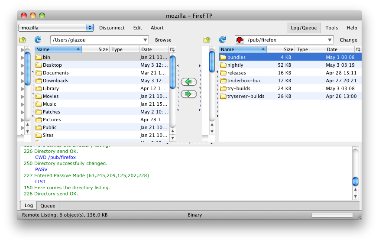Click the local file list scrollbar thumb
This screenshot has height=243, width=379.
click(172, 72)
